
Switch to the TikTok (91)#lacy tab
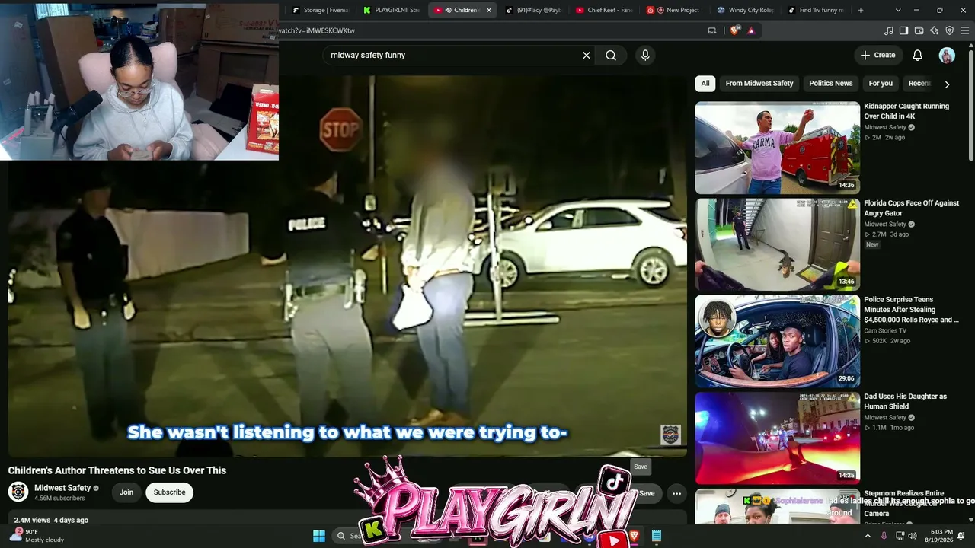532,10
